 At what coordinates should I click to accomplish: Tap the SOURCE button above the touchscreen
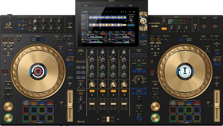[86, 5]
